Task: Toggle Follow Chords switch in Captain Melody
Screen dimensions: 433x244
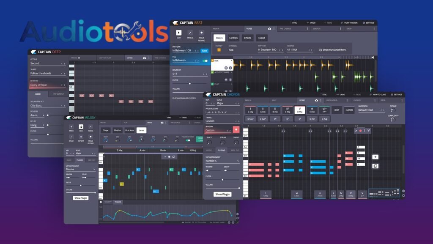Action: point(188,140)
